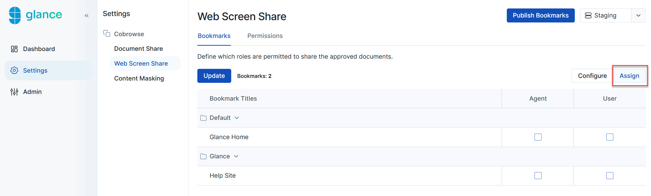Check Agent permission for Help Site

point(538,176)
